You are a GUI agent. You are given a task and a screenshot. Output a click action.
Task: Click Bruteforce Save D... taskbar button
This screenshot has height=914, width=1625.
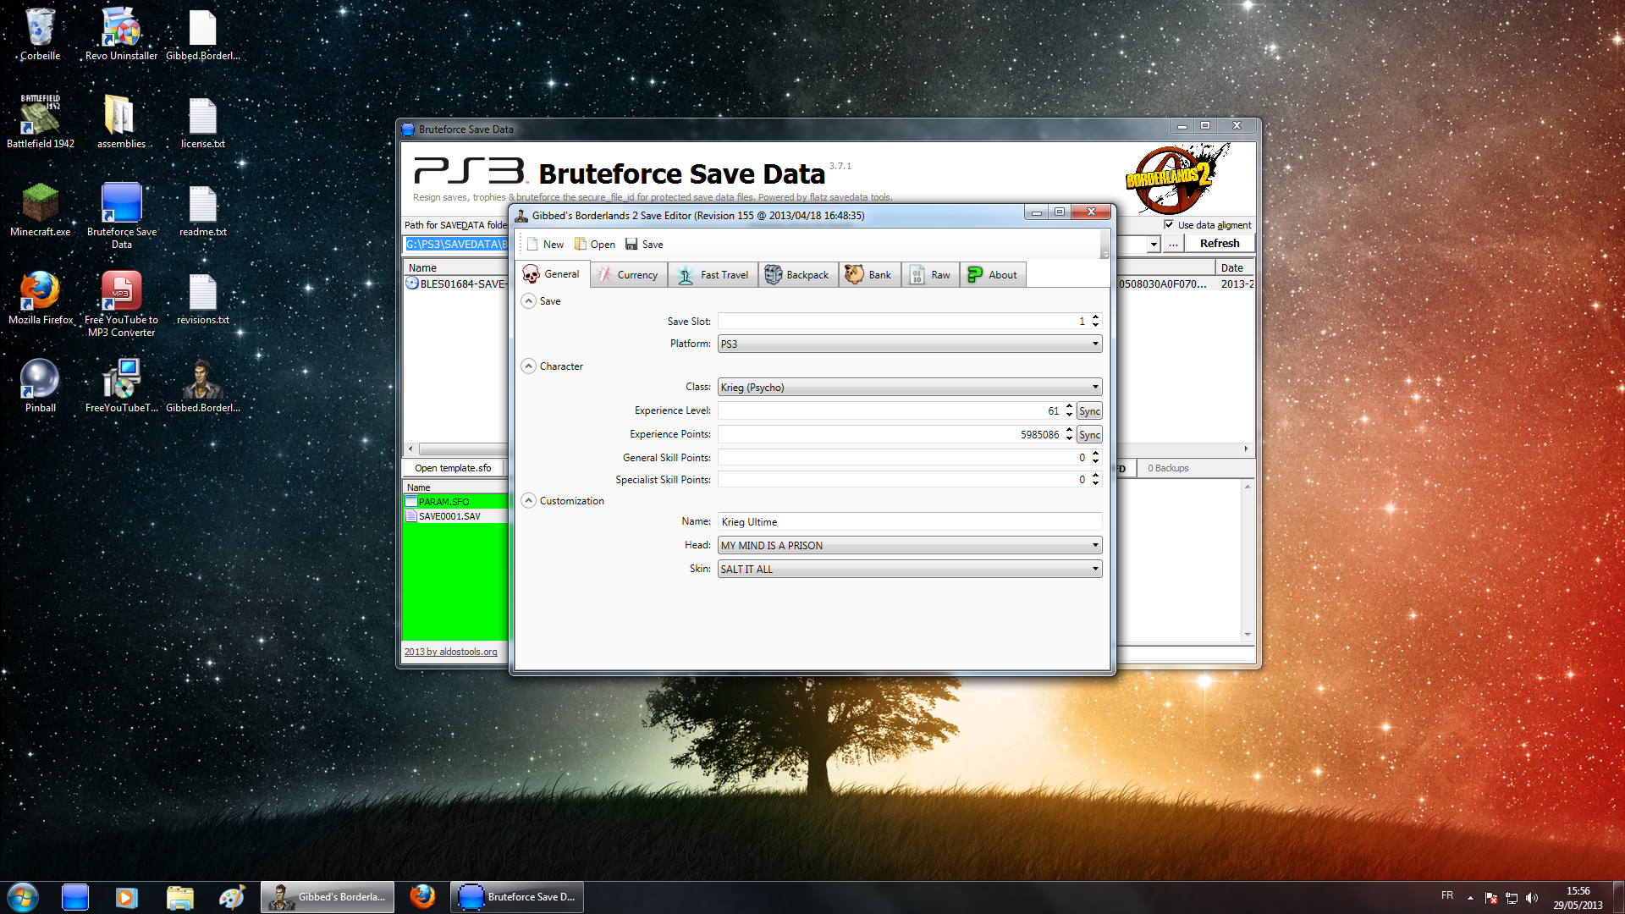517,897
